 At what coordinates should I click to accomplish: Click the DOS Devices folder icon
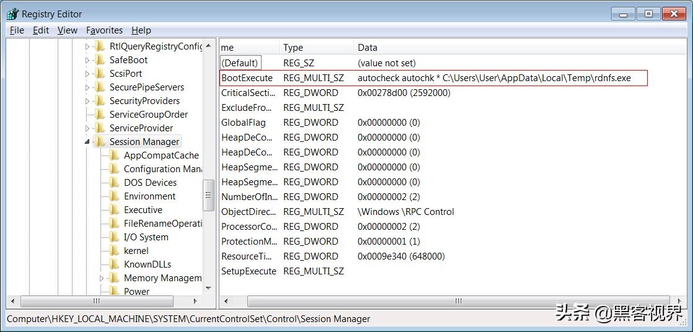tap(114, 183)
